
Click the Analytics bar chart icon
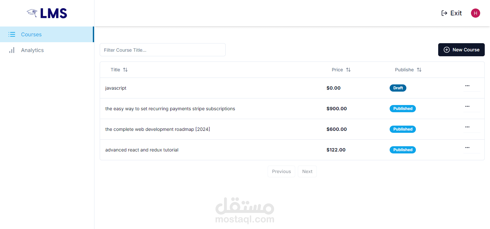pyautogui.click(x=12, y=50)
